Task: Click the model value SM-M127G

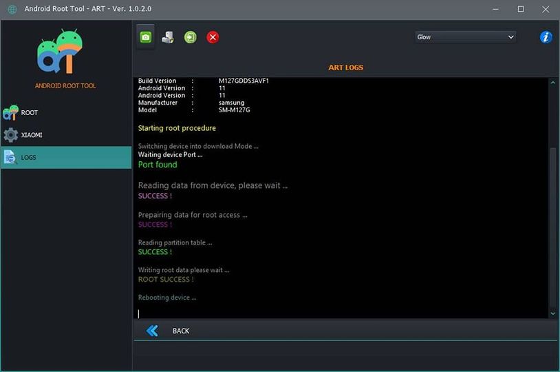Action: coord(235,110)
